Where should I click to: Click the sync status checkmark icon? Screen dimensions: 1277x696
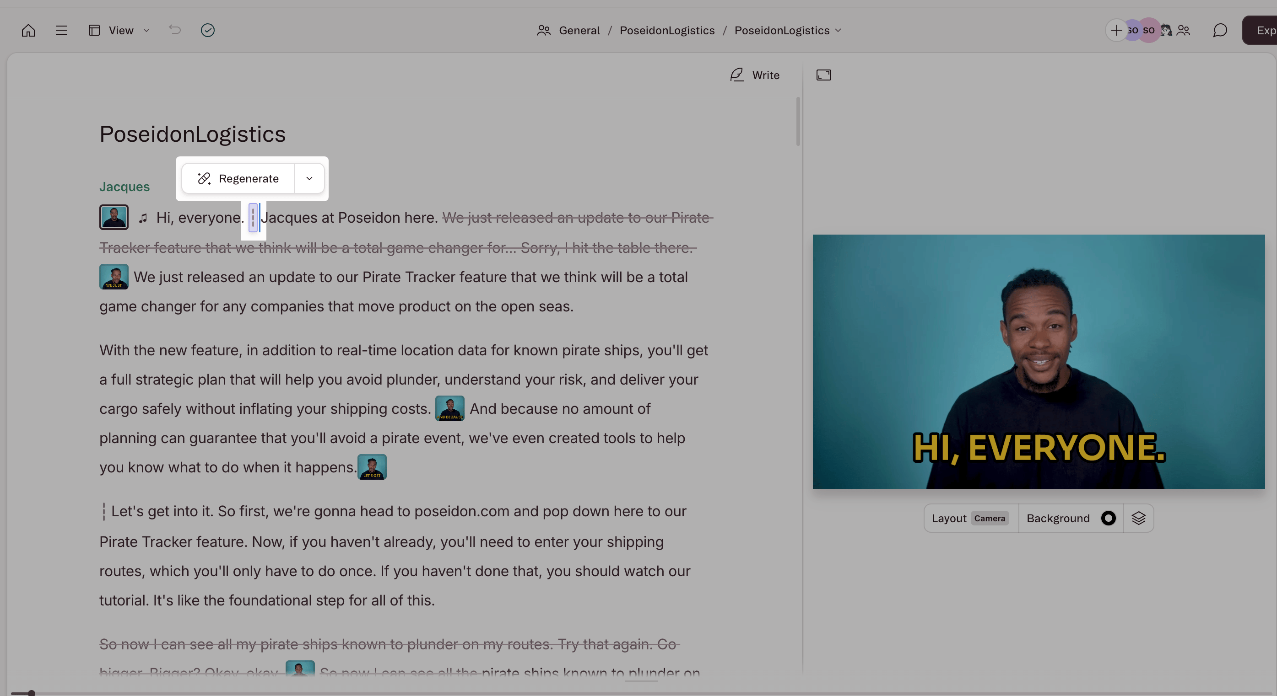tap(208, 30)
